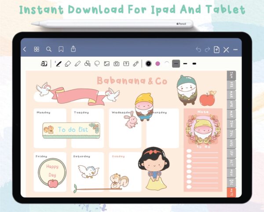Image resolution: width=264 pixels, height=212 pixels.
Task: Select the pink bunny sticker
Action: (x=131, y=119)
